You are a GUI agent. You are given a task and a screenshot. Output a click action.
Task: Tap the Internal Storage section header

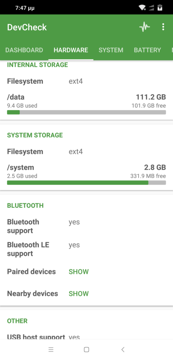pyautogui.click(x=38, y=65)
